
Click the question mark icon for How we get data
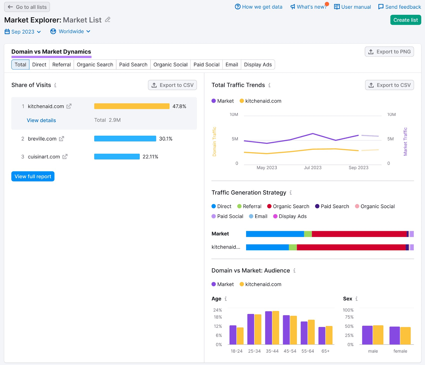click(238, 7)
